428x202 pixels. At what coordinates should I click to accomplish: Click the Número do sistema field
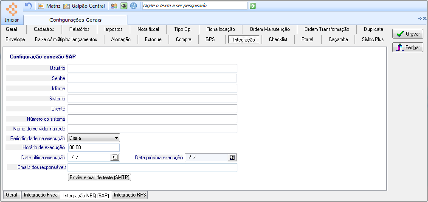coord(152,119)
